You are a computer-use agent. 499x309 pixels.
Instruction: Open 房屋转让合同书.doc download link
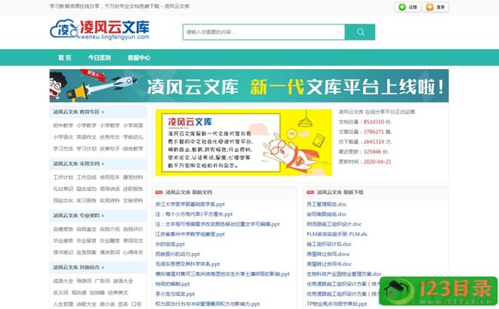coord(329,264)
